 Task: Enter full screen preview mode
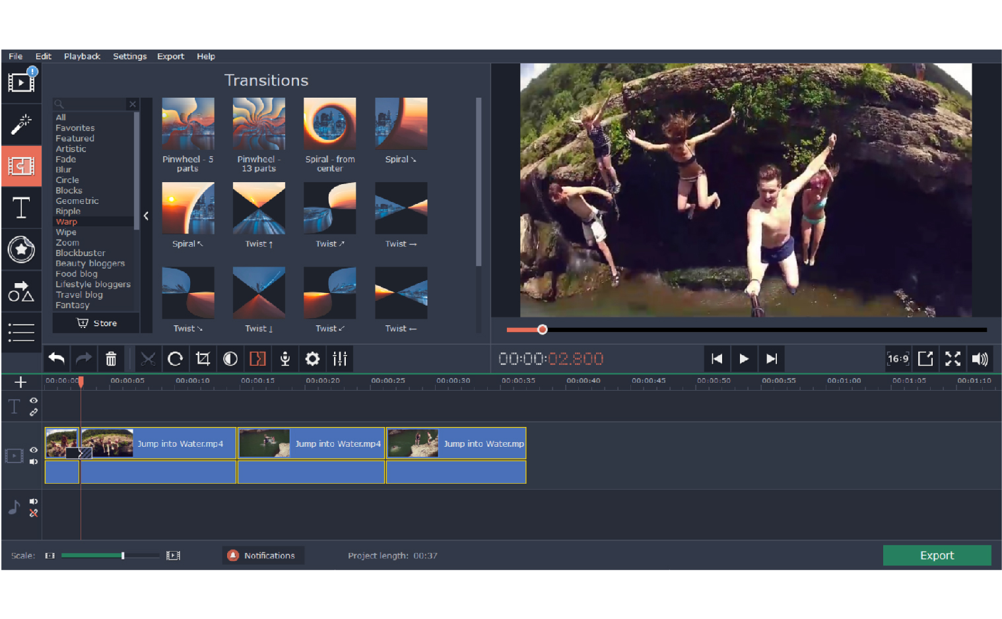coord(953,358)
